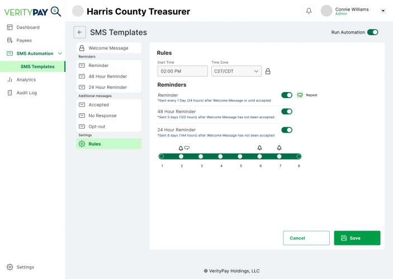Click the Harris County Treasurer avatar circle
This screenshot has height=279, width=393.
[x=78, y=11]
